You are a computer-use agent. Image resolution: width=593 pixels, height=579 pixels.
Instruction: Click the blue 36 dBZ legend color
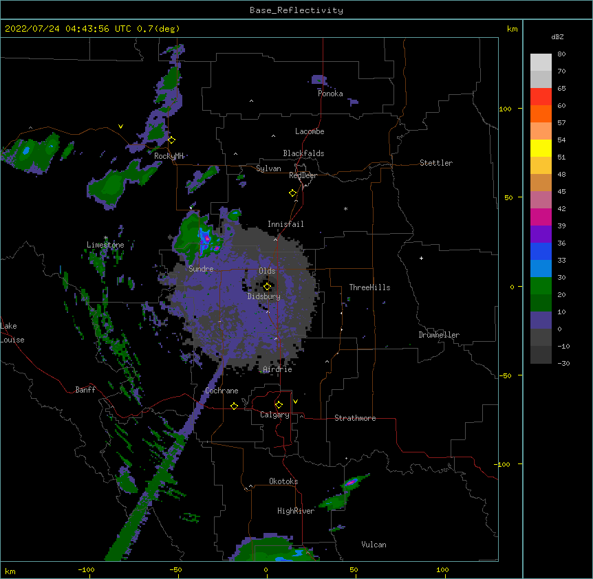pyautogui.click(x=541, y=251)
